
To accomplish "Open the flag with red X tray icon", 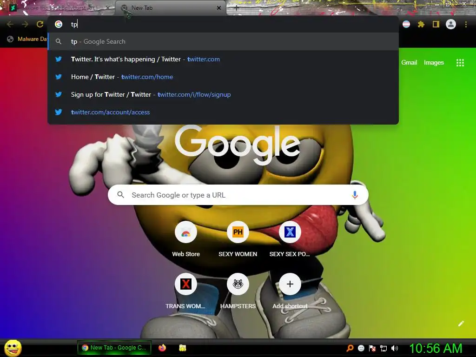I will click(x=372, y=348).
